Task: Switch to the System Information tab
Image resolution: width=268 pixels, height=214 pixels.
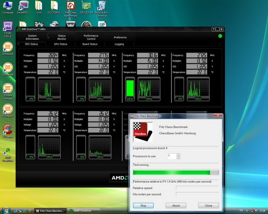Action: 33,37
